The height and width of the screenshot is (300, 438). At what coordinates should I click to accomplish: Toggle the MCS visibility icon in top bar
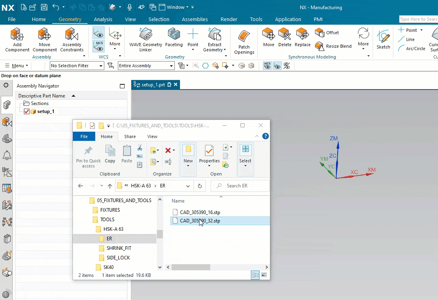[267, 66]
